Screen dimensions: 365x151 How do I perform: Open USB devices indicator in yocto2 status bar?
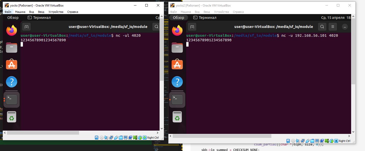tap(307, 141)
